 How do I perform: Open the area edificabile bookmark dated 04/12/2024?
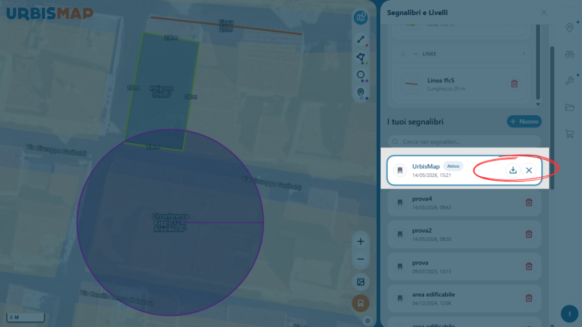pos(464,298)
